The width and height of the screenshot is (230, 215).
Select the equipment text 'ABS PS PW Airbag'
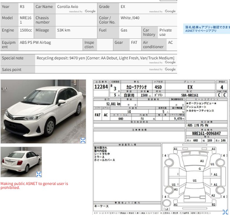click(35, 42)
